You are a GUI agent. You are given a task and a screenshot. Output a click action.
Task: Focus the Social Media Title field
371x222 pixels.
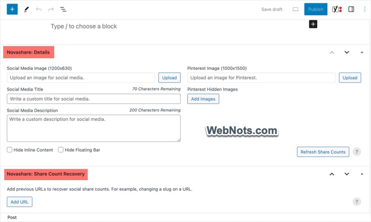(x=94, y=99)
